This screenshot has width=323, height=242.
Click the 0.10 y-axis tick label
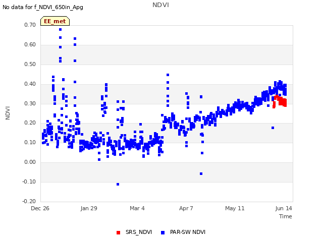[30, 142]
